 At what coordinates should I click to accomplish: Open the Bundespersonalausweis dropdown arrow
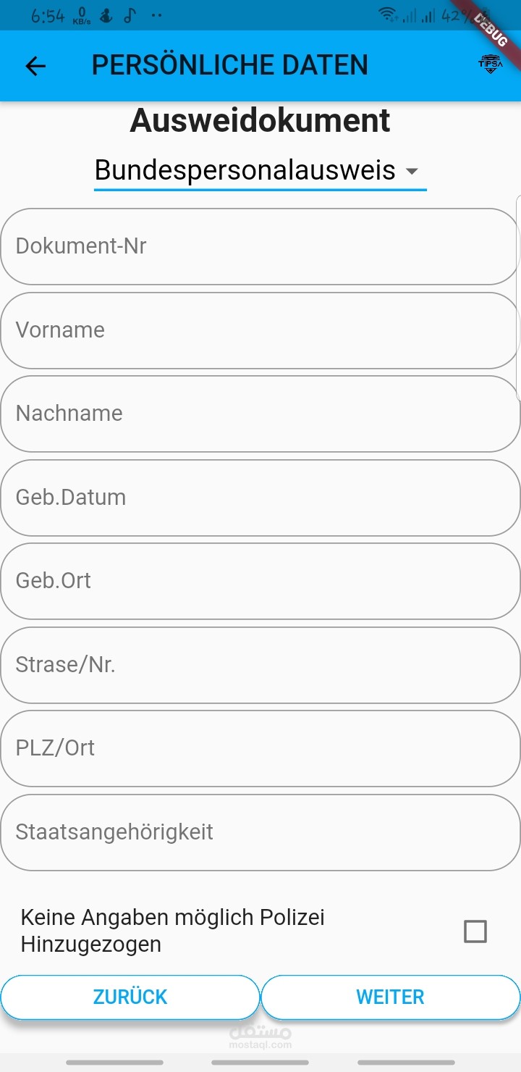coord(412,172)
